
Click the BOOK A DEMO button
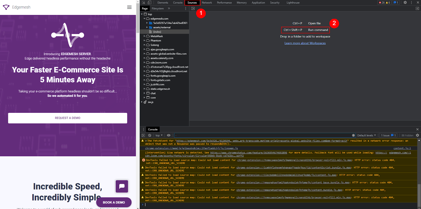pyautogui.click(x=114, y=202)
